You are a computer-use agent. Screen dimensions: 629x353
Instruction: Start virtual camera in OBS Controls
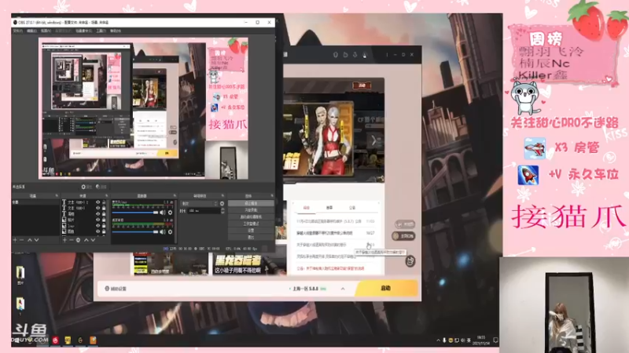pos(251,217)
